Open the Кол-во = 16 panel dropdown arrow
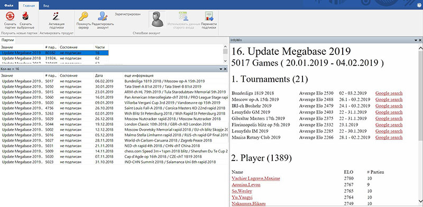This screenshot has width=423, height=207. [221, 69]
